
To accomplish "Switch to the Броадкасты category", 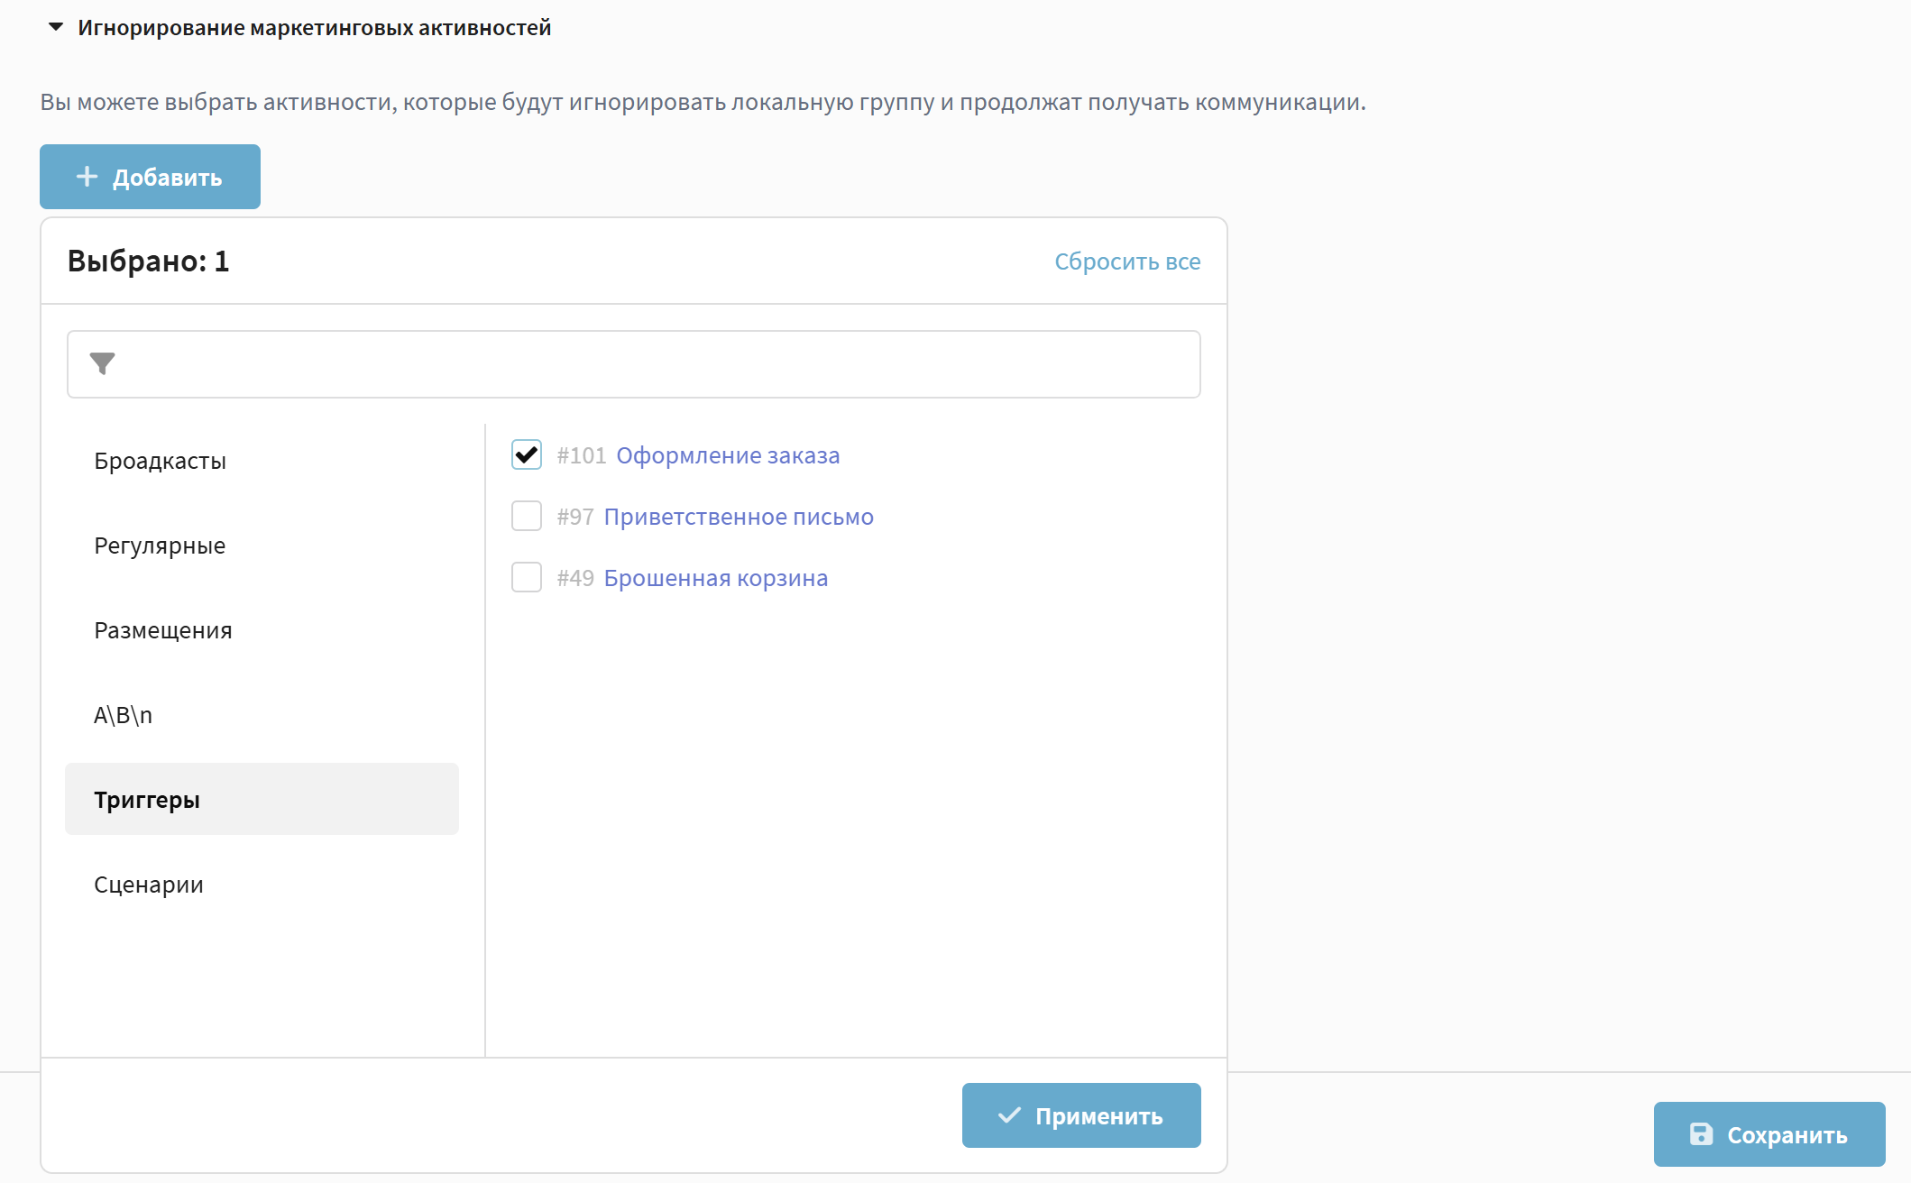I will (160, 461).
